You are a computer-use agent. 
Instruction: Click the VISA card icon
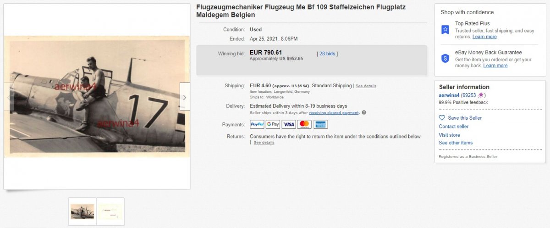click(x=289, y=124)
